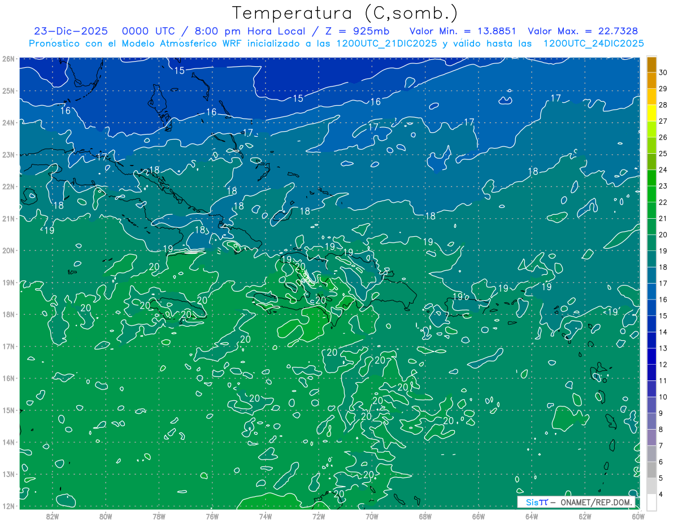
Task: Click the 74W longitude axis label
Action: click(x=265, y=516)
